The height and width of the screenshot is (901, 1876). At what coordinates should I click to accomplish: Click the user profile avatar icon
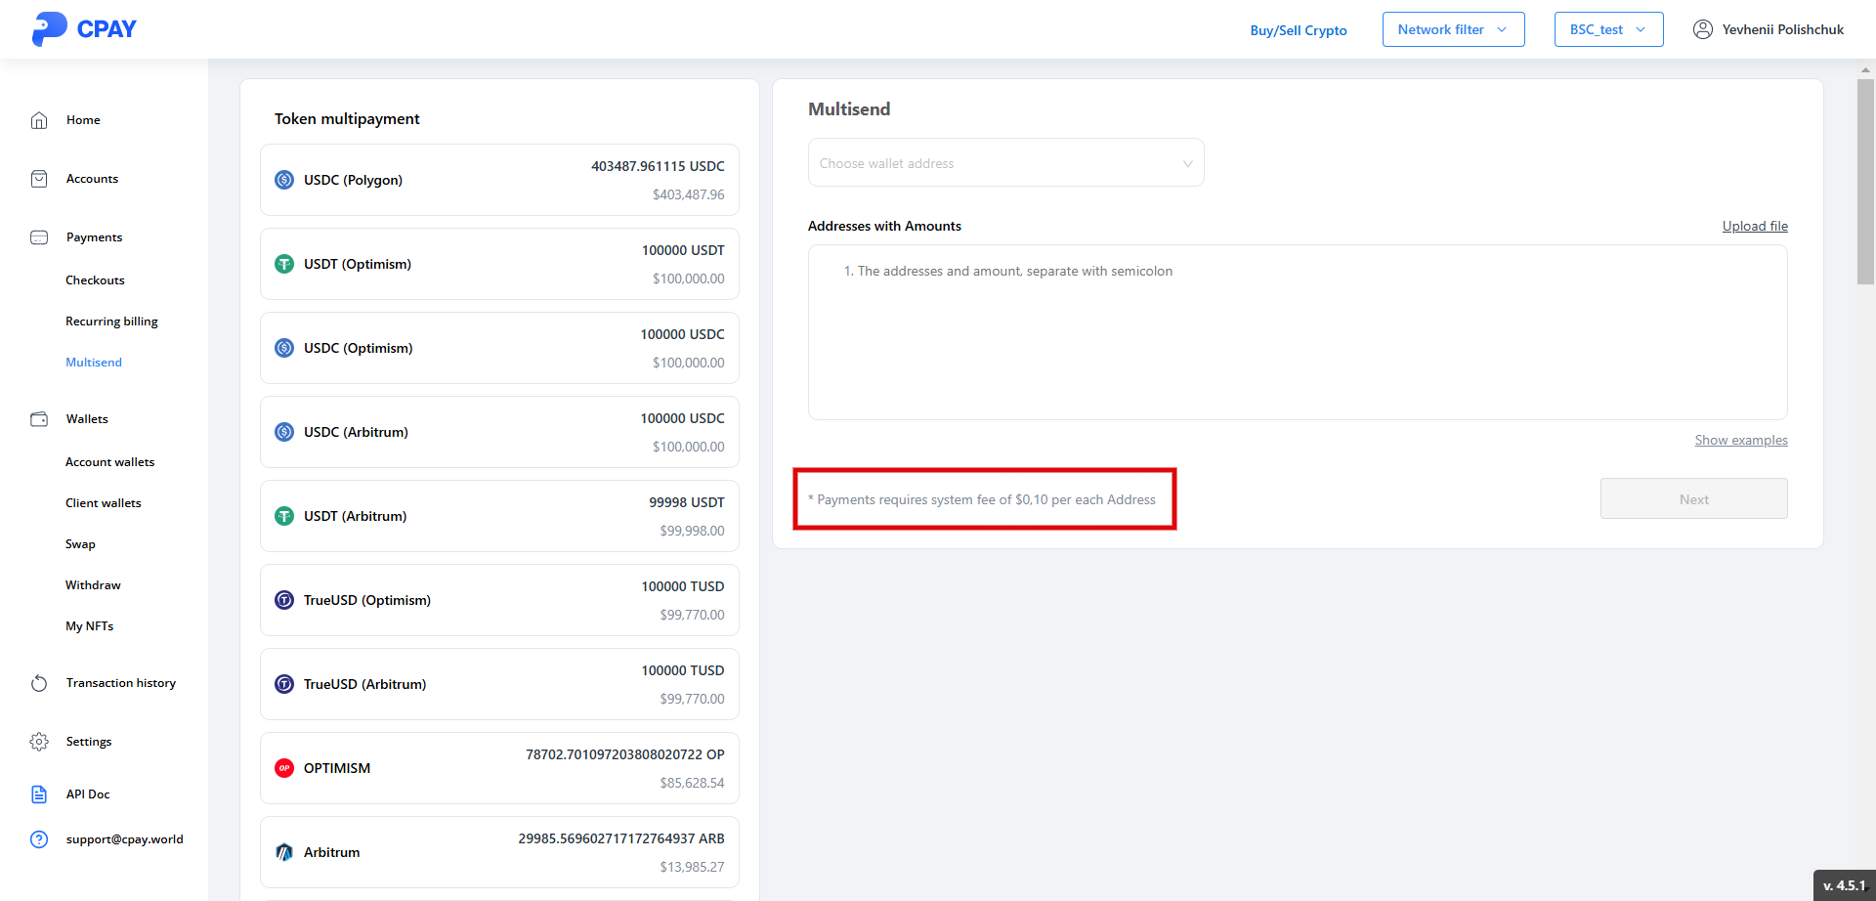coord(1702,29)
